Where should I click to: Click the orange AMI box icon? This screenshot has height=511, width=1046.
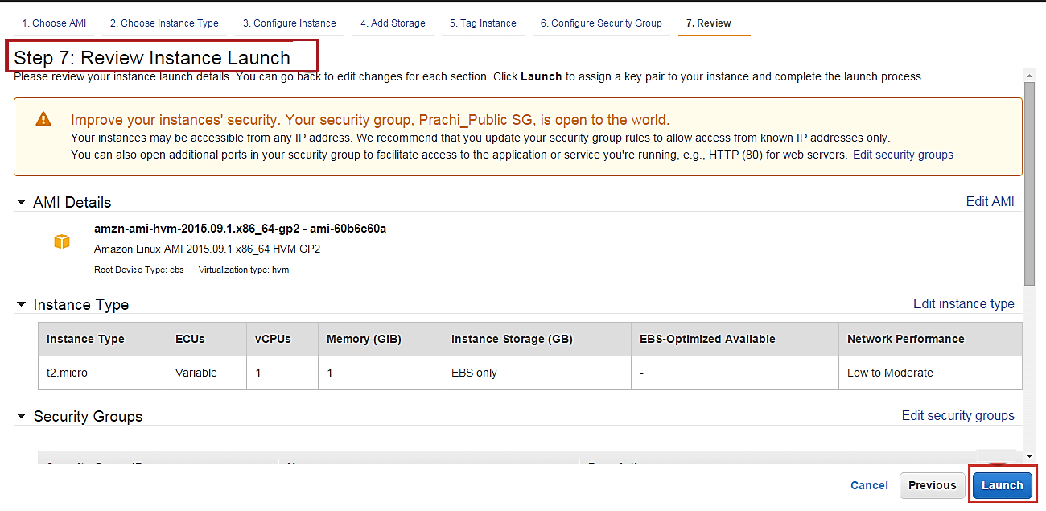click(62, 241)
